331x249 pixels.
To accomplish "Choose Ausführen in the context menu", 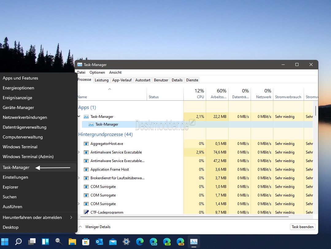I will click(x=38, y=207).
